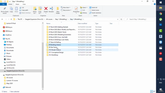Open the File ribbon tab
This screenshot has width=165, height=93.
pos(3,4)
